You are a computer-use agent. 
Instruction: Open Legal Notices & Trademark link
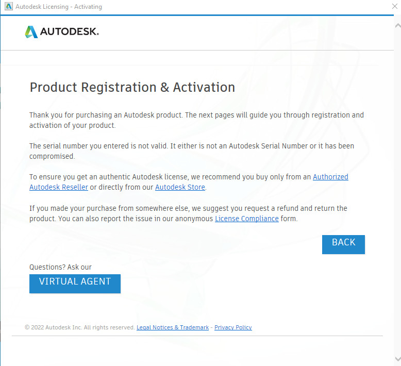[x=173, y=327]
